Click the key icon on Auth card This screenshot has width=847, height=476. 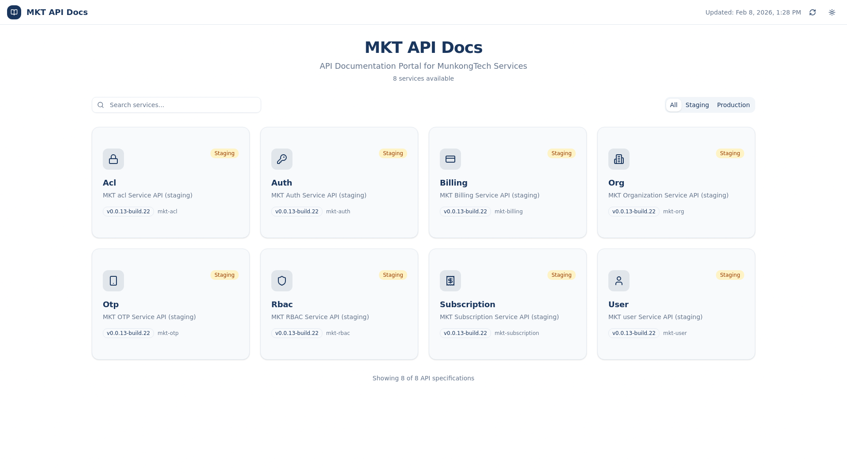point(282,159)
